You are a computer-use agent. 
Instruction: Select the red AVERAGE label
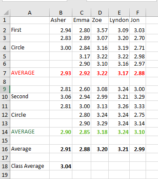coord(30,73)
